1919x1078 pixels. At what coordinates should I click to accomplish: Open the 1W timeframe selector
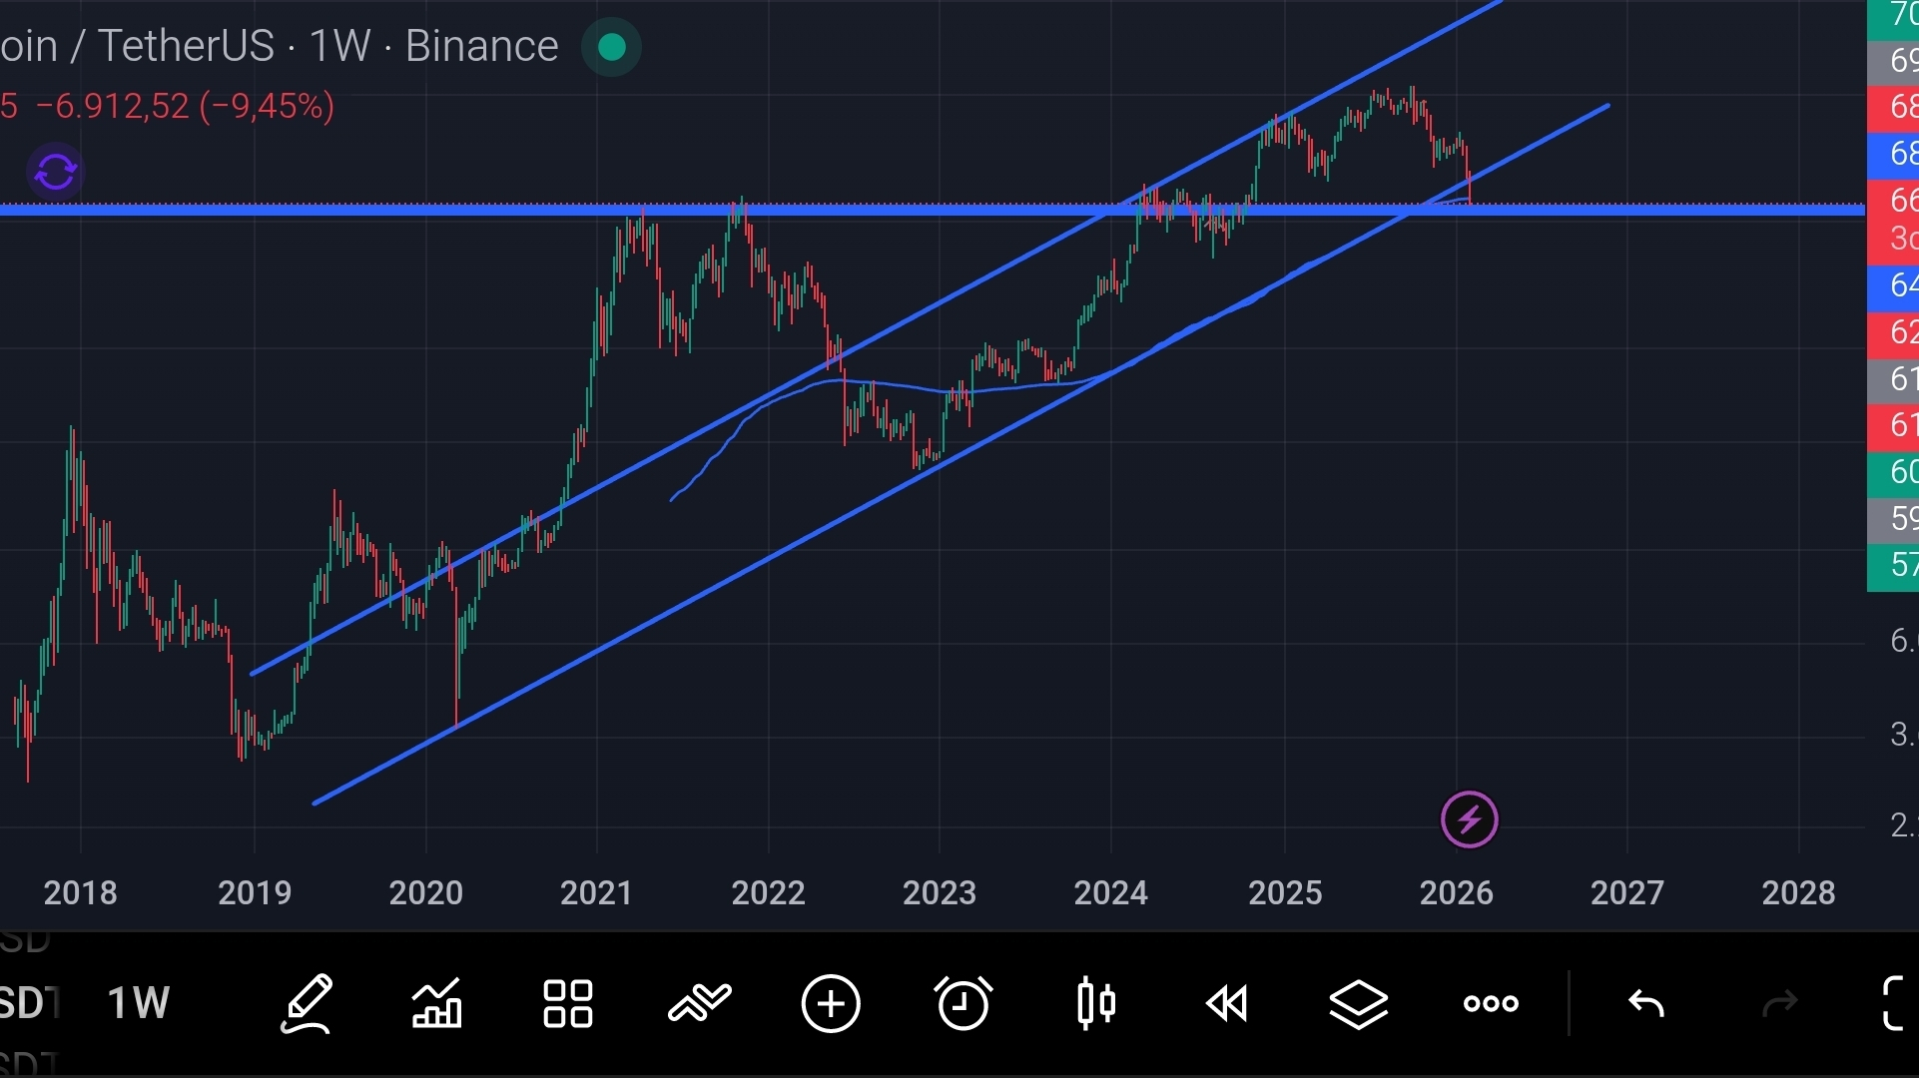click(x=138, y=1003)
